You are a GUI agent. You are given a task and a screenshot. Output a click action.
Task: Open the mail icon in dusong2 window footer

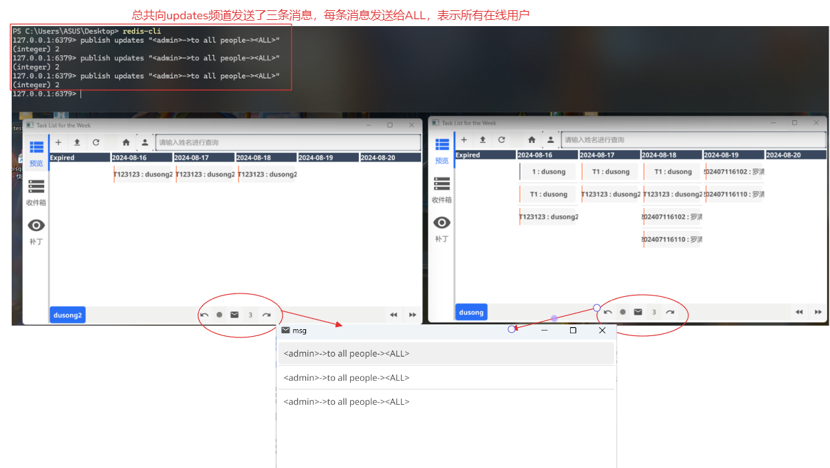coord(234,315)
